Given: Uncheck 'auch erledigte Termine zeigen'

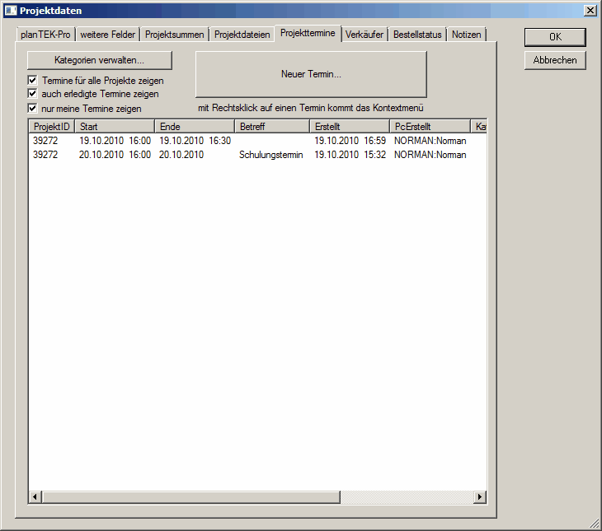Looking at the screenshot, I should [33, 94].
